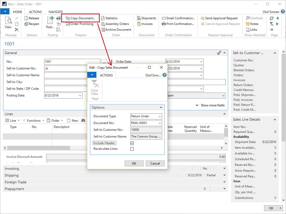Click Email Confirmation icon
Image resolution: width=286 pixels, height=214 pixels.
pyautogui.click(x=164, y=18)
